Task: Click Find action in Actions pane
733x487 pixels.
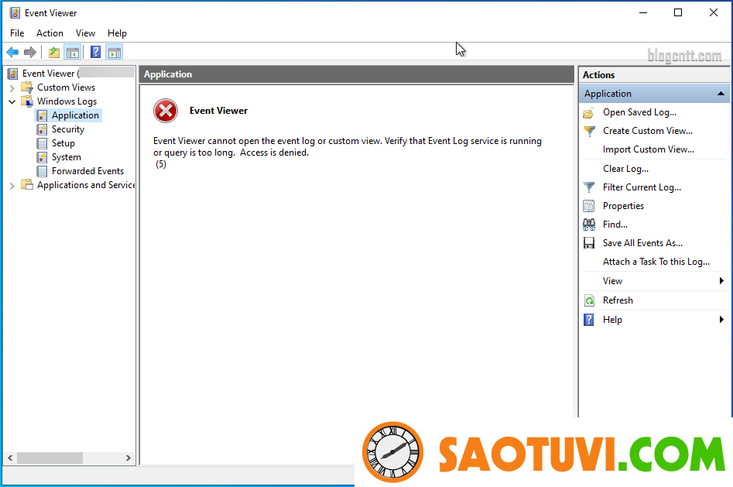Action: pyautogui.click(x=615, y=225)
